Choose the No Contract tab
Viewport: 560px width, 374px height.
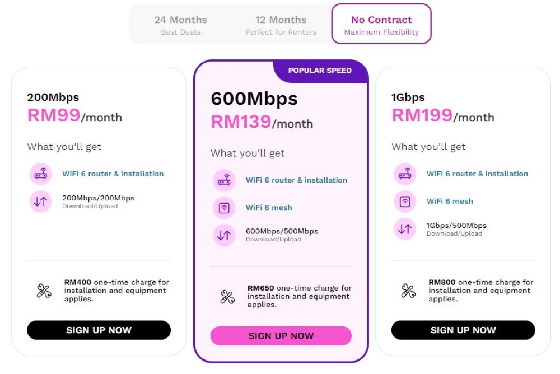pyautogui.click(x=381, y=24)
